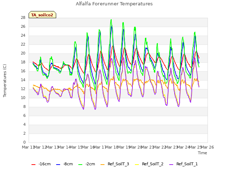The image size is (229, 171).
Task: Click the chart title Alfalfa Forerunner Temperatures
Action: [x=114, y=4]
